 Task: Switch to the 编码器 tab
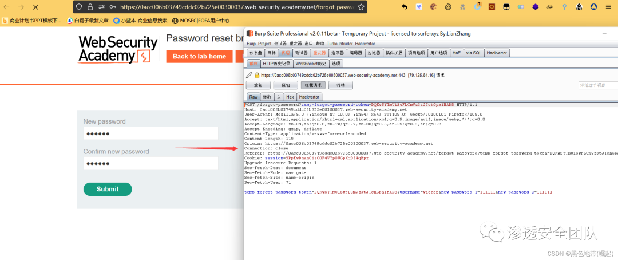tap(356, 53)
